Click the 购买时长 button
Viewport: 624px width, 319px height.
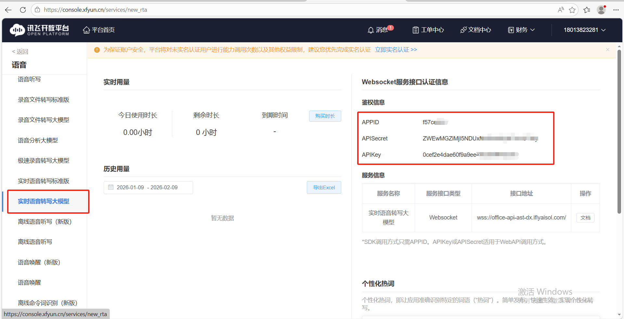click(325, 116)
